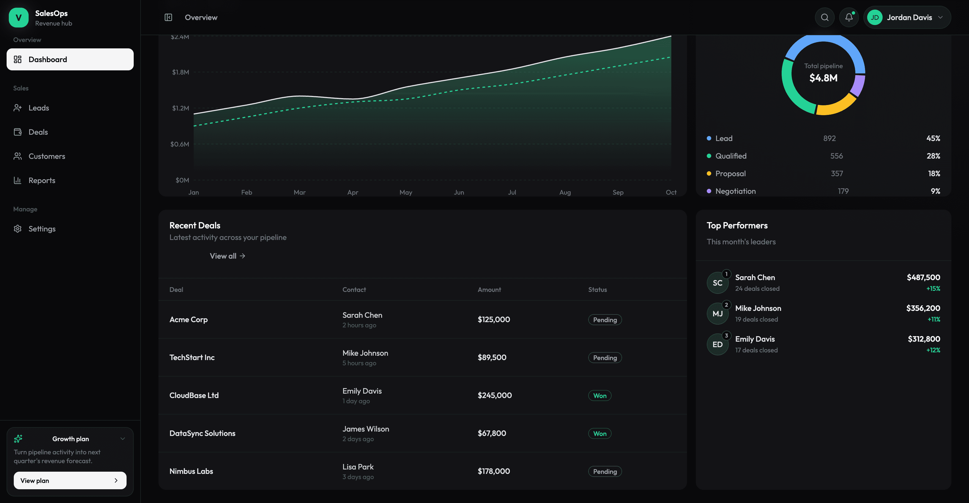Screen dimensions: 969x503
Task: Follow the View all deals link
Action: click(x=227, y=256)
